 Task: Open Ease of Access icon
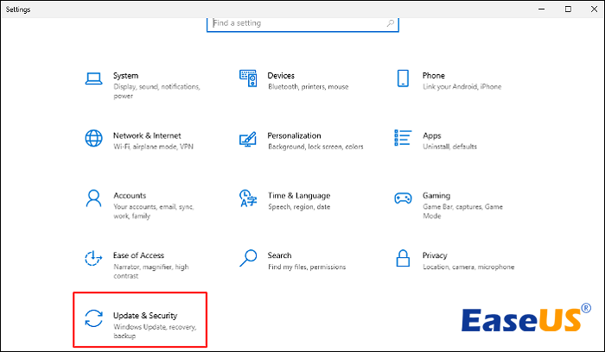[x=93, y=258]
